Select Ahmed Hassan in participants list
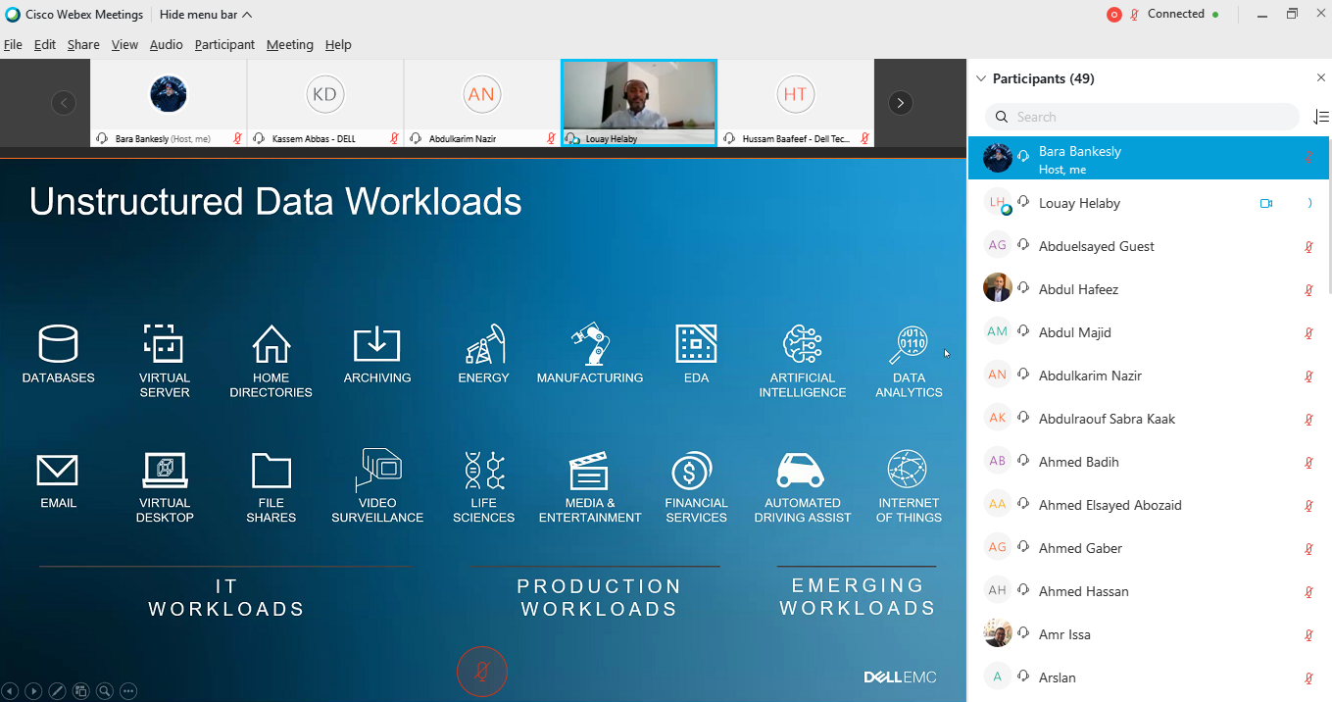Image resolution: width=1332 pixels, height=702 pixels. [1149, 591]
